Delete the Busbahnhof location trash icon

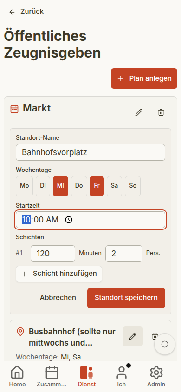click(x=155, y=336)
